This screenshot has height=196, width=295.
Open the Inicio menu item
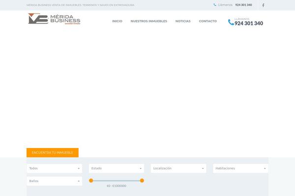[117, 21]
